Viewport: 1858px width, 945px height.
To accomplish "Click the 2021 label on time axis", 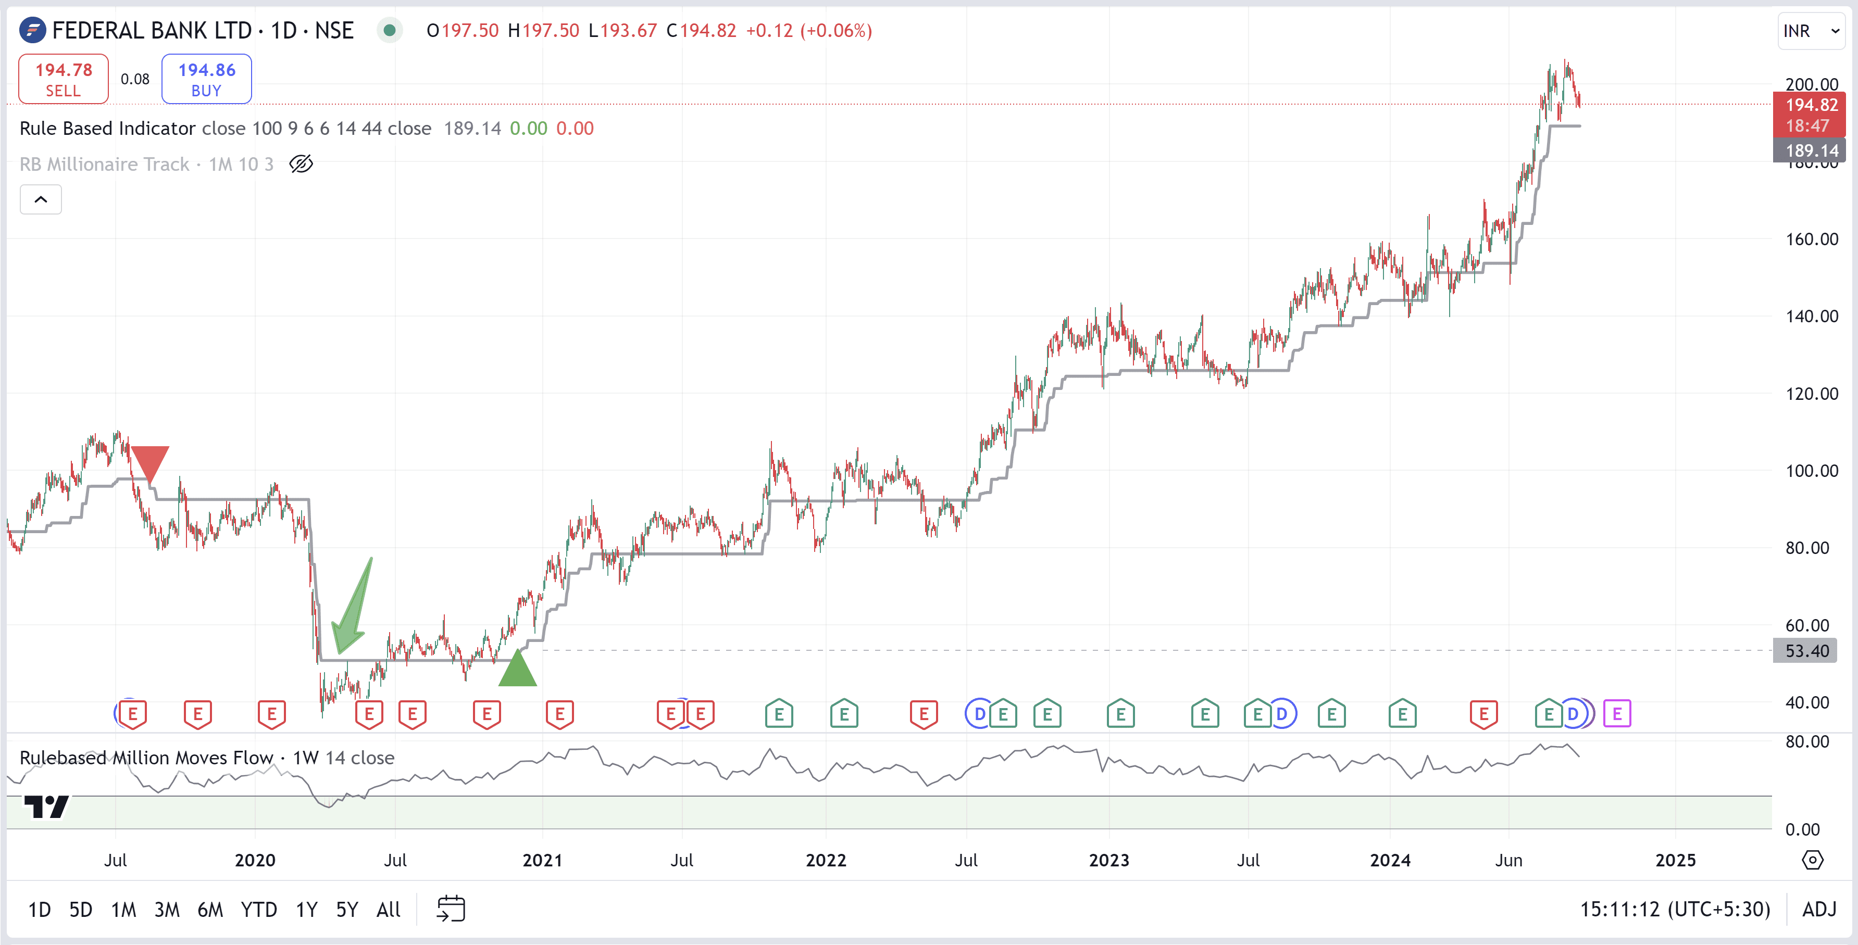I will point(542,860).
